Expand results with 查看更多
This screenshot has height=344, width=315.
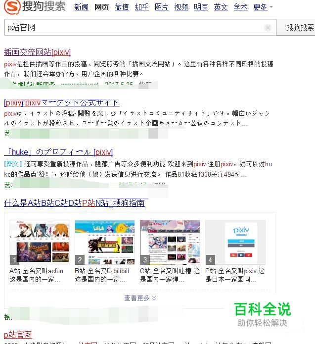pos(140,298)
